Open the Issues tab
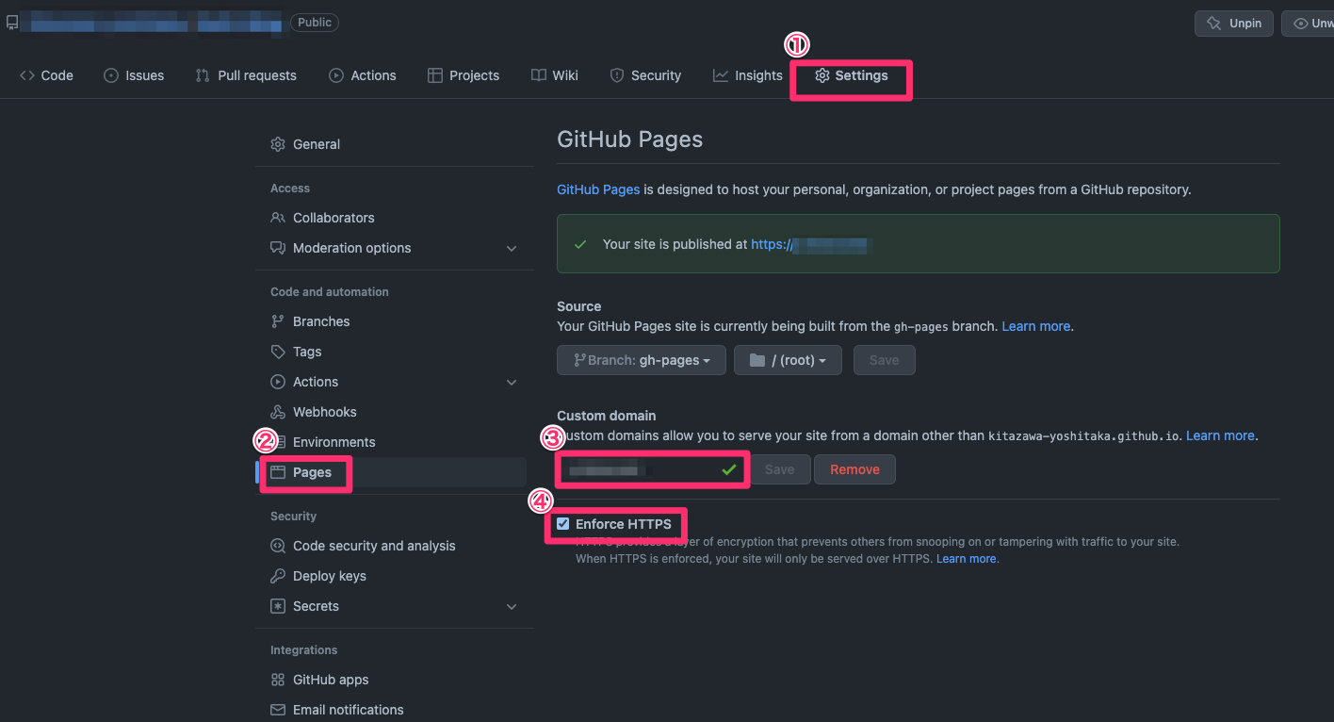The height and width of the screenshot is (722, 1334). pyautogui.click(x=134, y=75)
